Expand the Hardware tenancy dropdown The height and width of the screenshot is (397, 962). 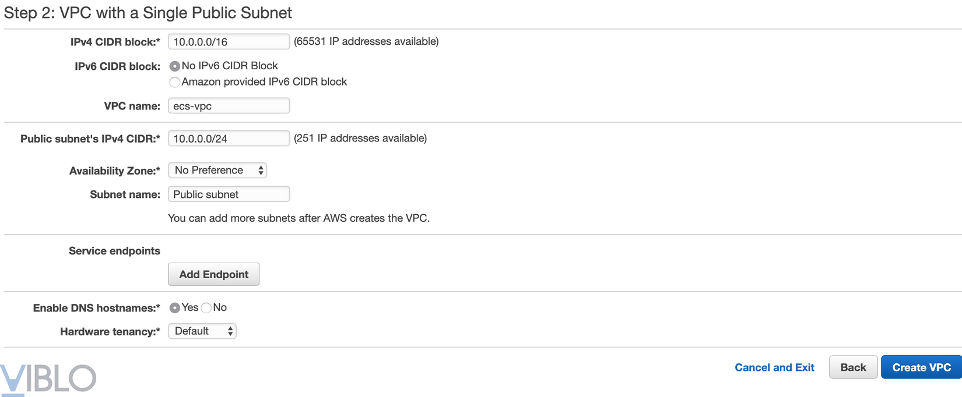pyautogui.click(x=202, y=331)
